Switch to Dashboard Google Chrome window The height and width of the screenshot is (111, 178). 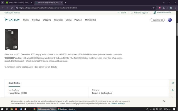(x=66, y=109)
